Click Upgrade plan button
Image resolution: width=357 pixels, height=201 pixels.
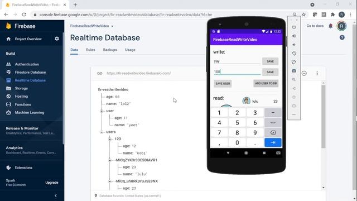52,183
